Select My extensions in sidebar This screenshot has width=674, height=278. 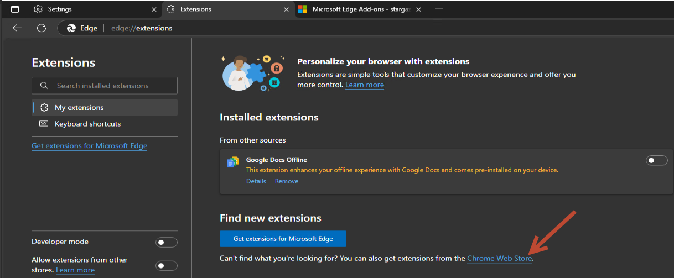point(105,108)
